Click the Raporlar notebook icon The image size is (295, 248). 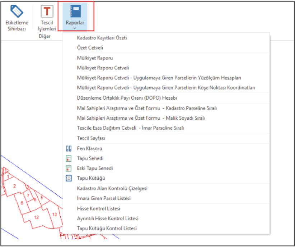[x=75, y=11]
